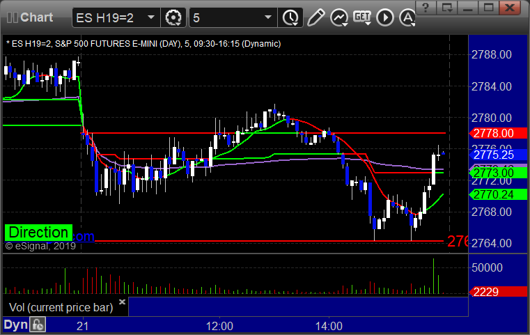Click the blue 2775.25 last price marker
Viewport: 530px width, 335px height.
click(498, 155)
